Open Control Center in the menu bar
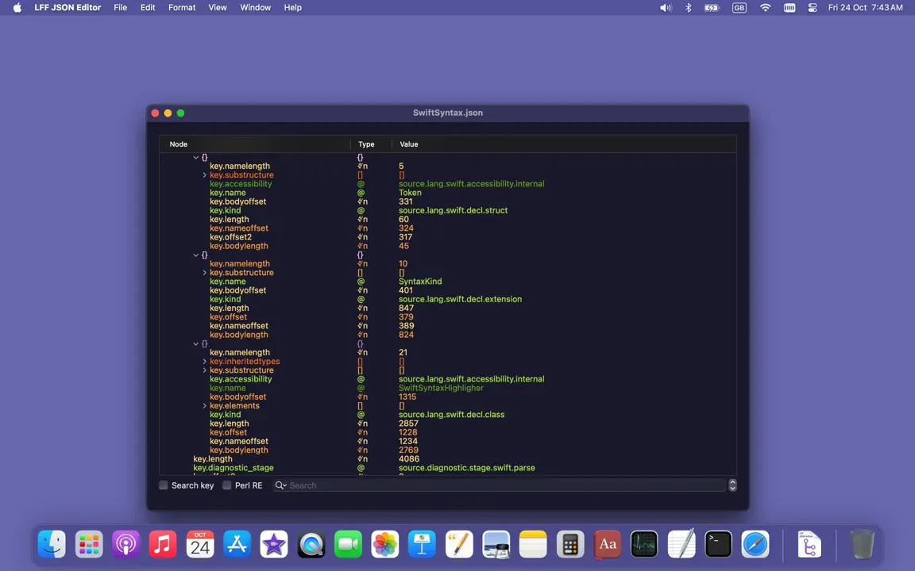Screen dimensions: 915x571 point(813,8)
